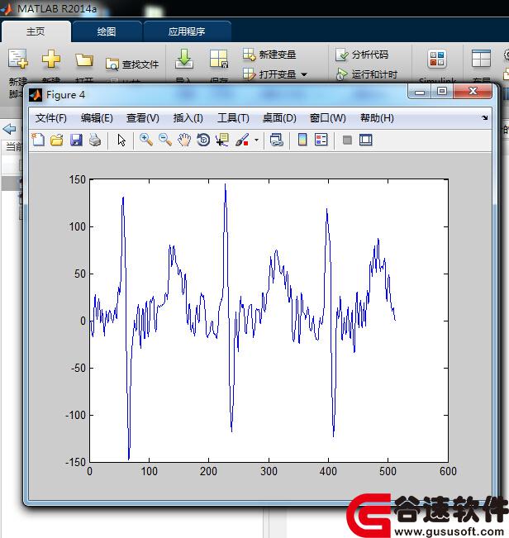Open the 窗口(W) menu in Figure 4

[x=327, y=118]
